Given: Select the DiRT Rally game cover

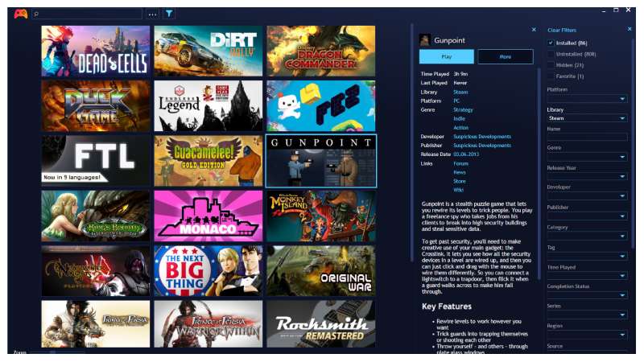Looking at the screenshot, I should 208,51.
